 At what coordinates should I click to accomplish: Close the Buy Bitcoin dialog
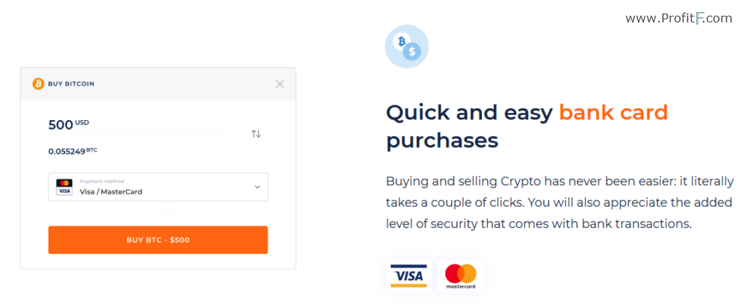click(279, 84)
